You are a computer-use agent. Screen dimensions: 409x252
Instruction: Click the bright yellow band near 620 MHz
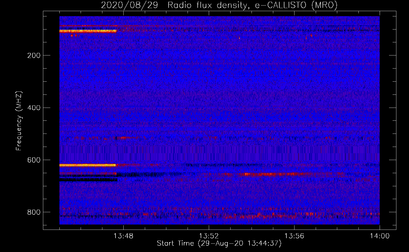tap(88, 165)
